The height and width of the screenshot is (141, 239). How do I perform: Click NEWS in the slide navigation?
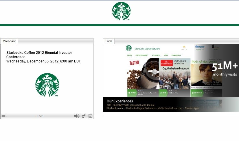129,55
